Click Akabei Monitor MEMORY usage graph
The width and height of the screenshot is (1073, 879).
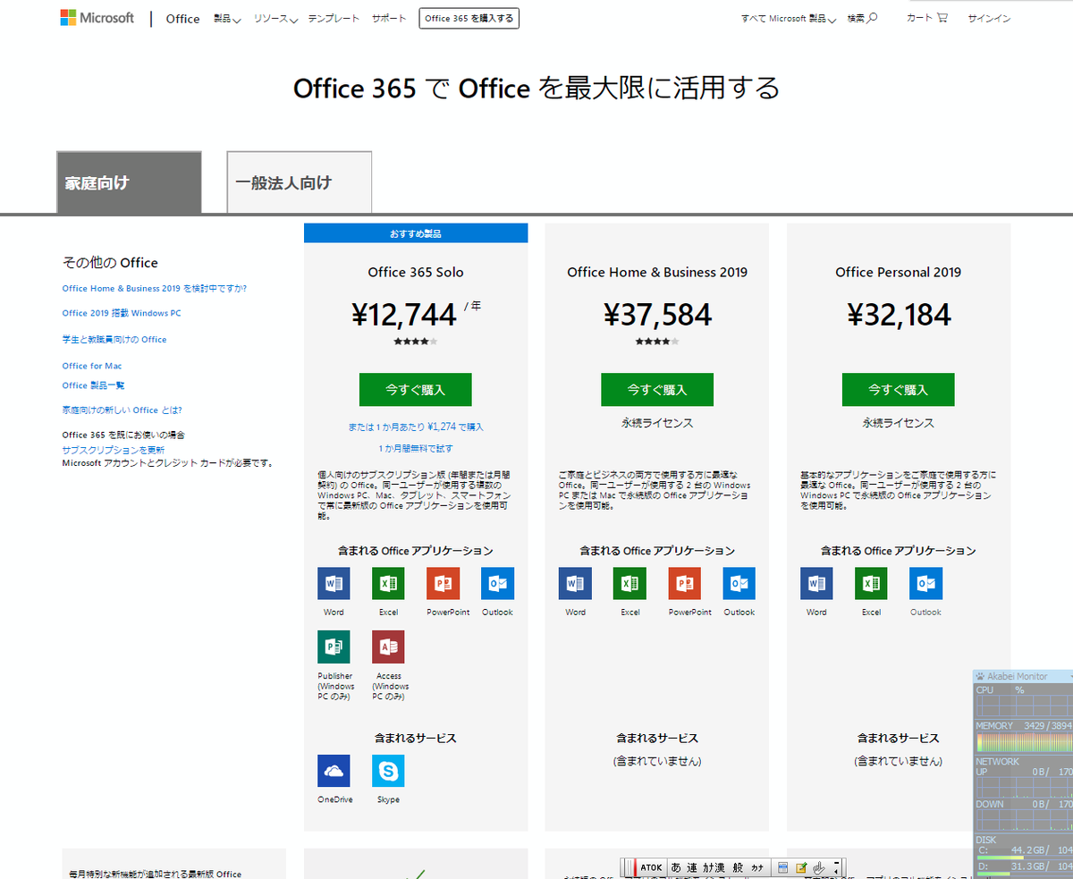coord(1023,743)
